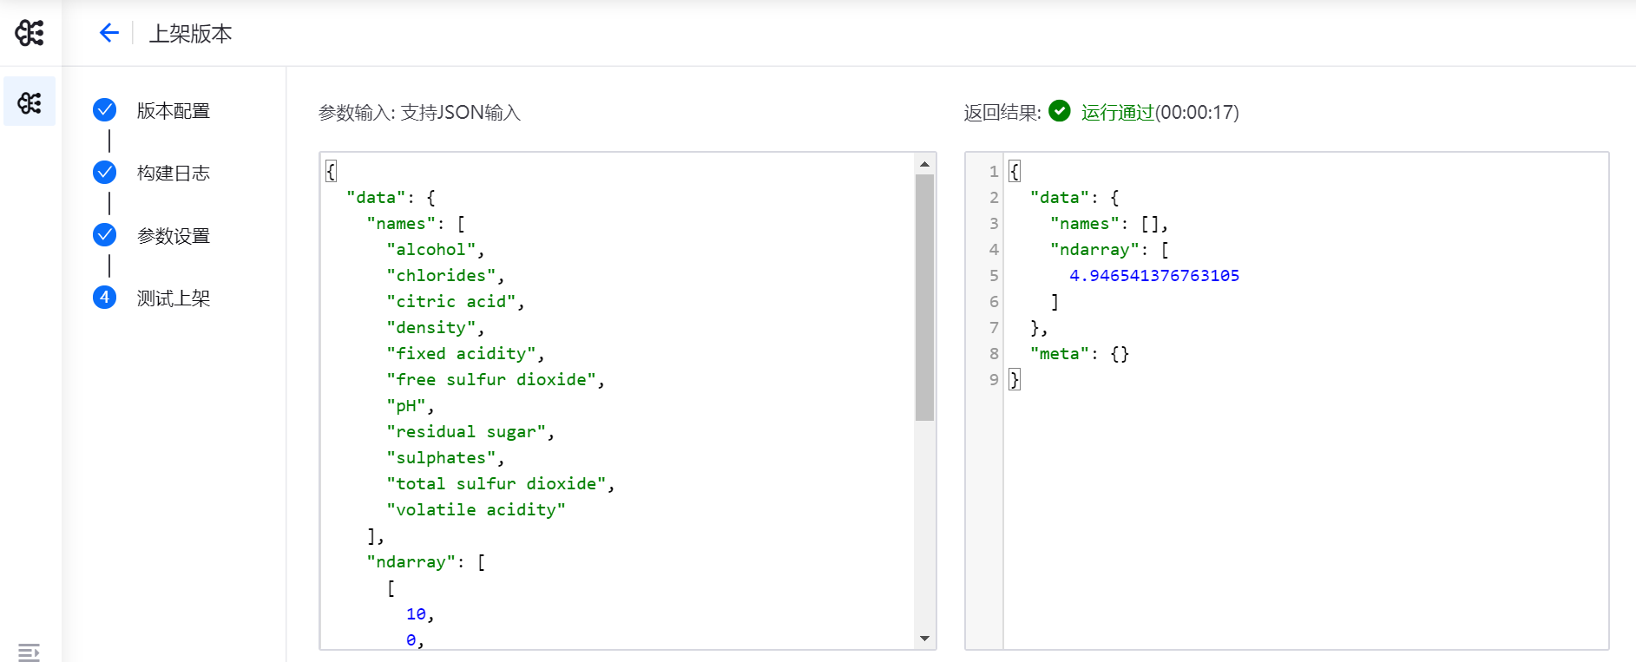Click line number 9 in result gutter
The image size is (1636, 662).
click(x=994, y=380)
